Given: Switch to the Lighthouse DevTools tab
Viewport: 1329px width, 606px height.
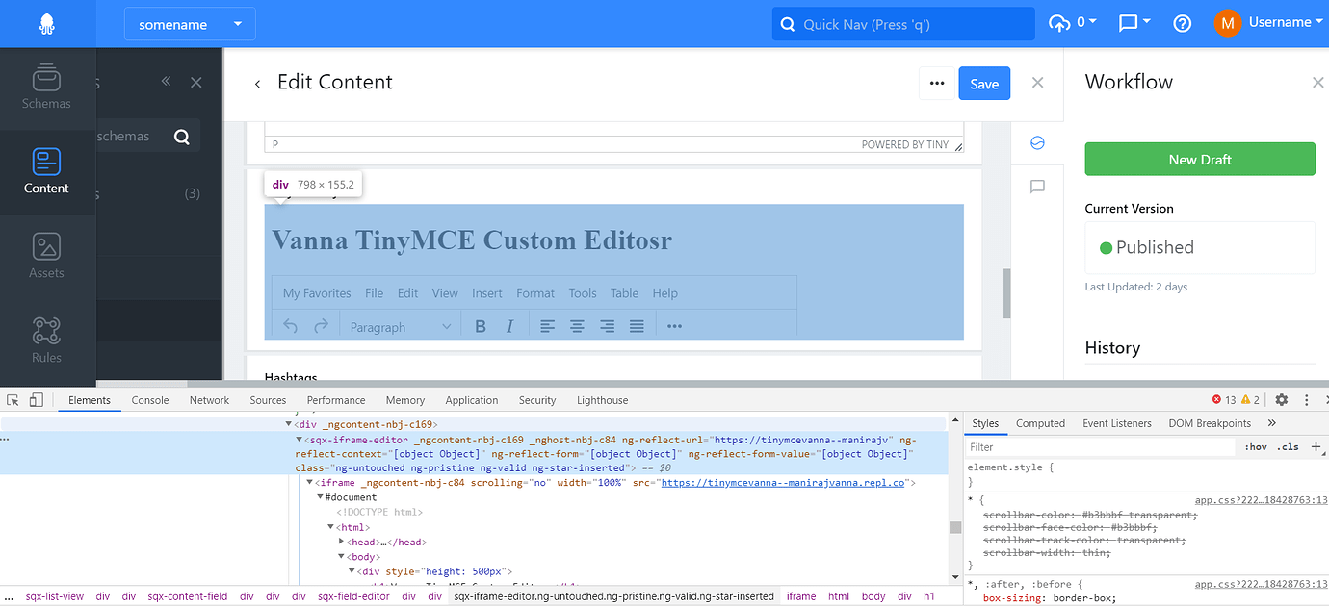Looking at the screenshot, I should [602, 400].
